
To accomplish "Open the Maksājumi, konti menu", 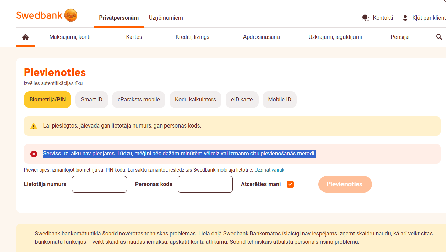I will pyautogui.click(x=70, y=37).
